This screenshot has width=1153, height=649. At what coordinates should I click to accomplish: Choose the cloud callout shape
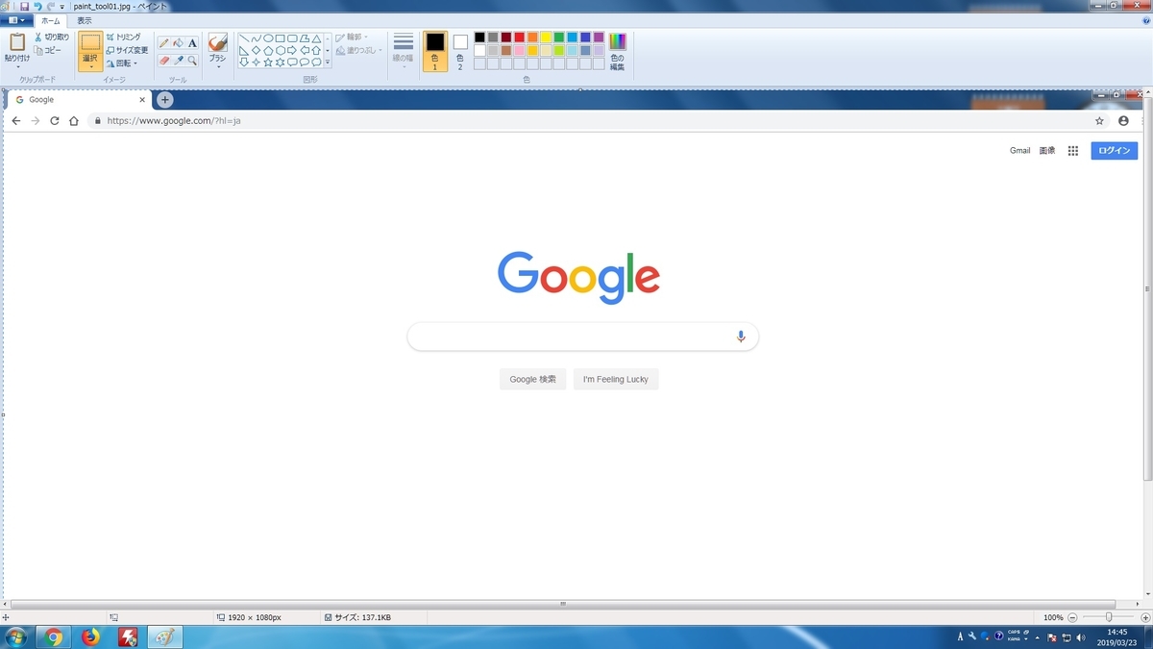[316, 62]
